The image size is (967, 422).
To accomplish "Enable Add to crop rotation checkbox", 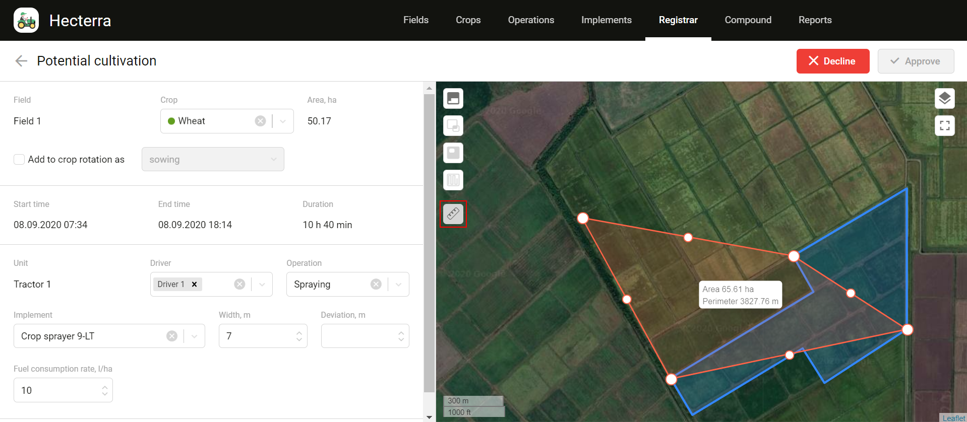I will (19, 160).
